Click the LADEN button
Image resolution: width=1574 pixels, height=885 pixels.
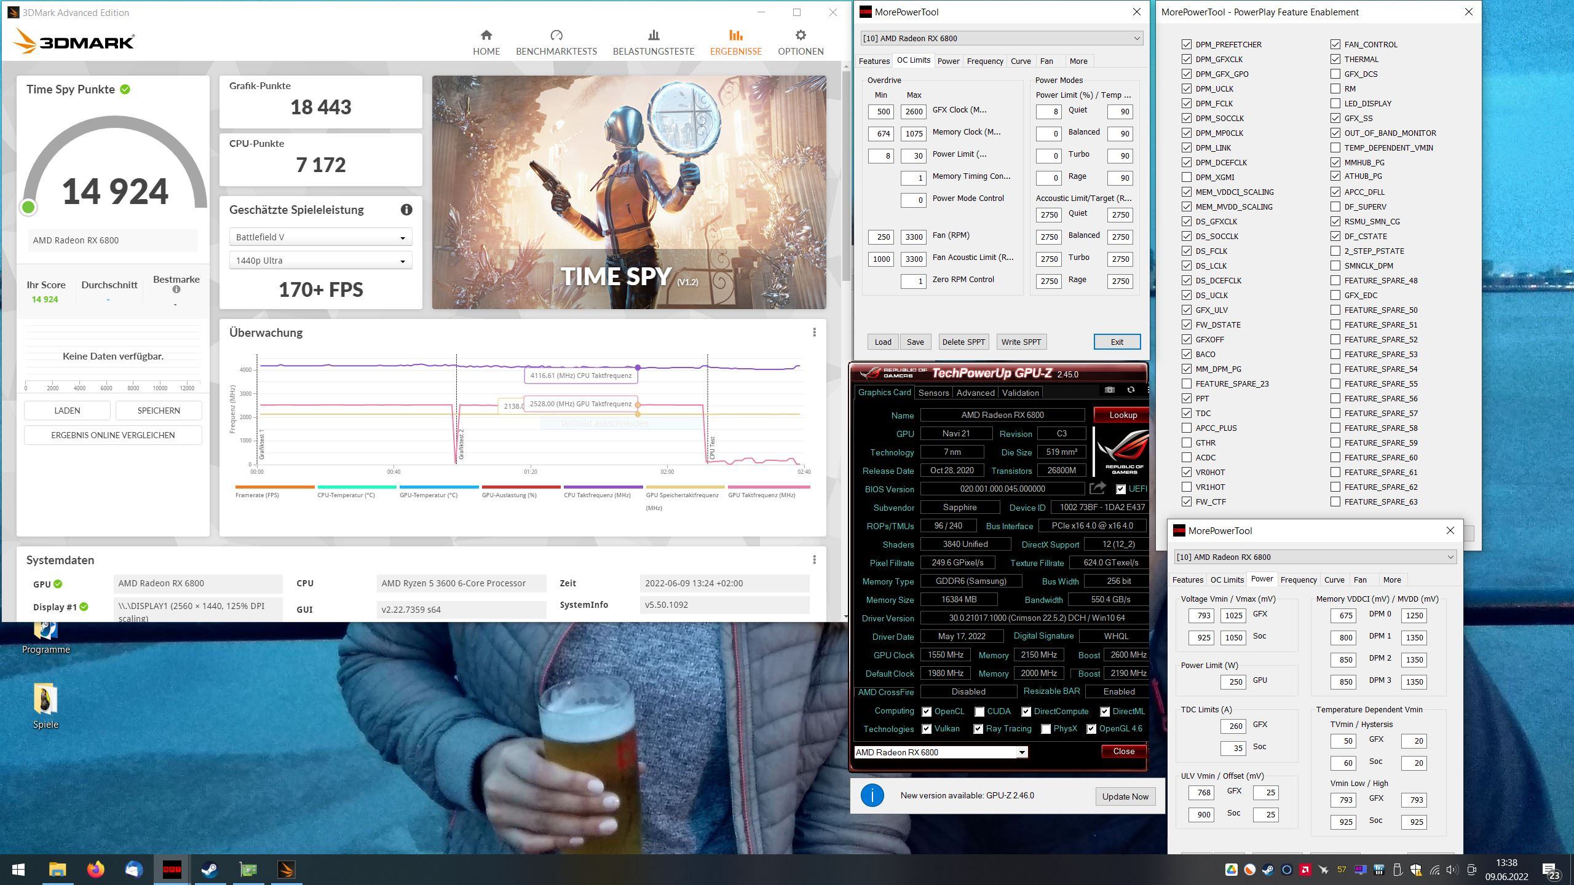(67, 411)
